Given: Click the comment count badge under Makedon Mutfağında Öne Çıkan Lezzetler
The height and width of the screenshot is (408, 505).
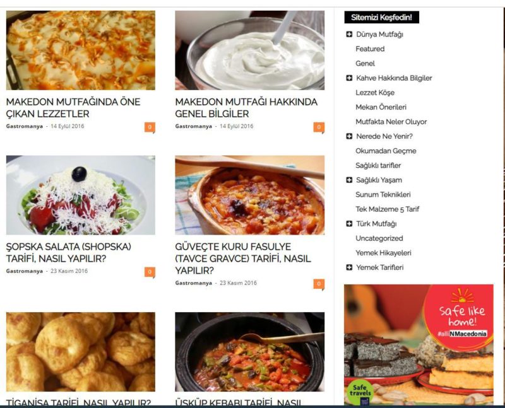Looking at the screenshot, I should [150, 127].
